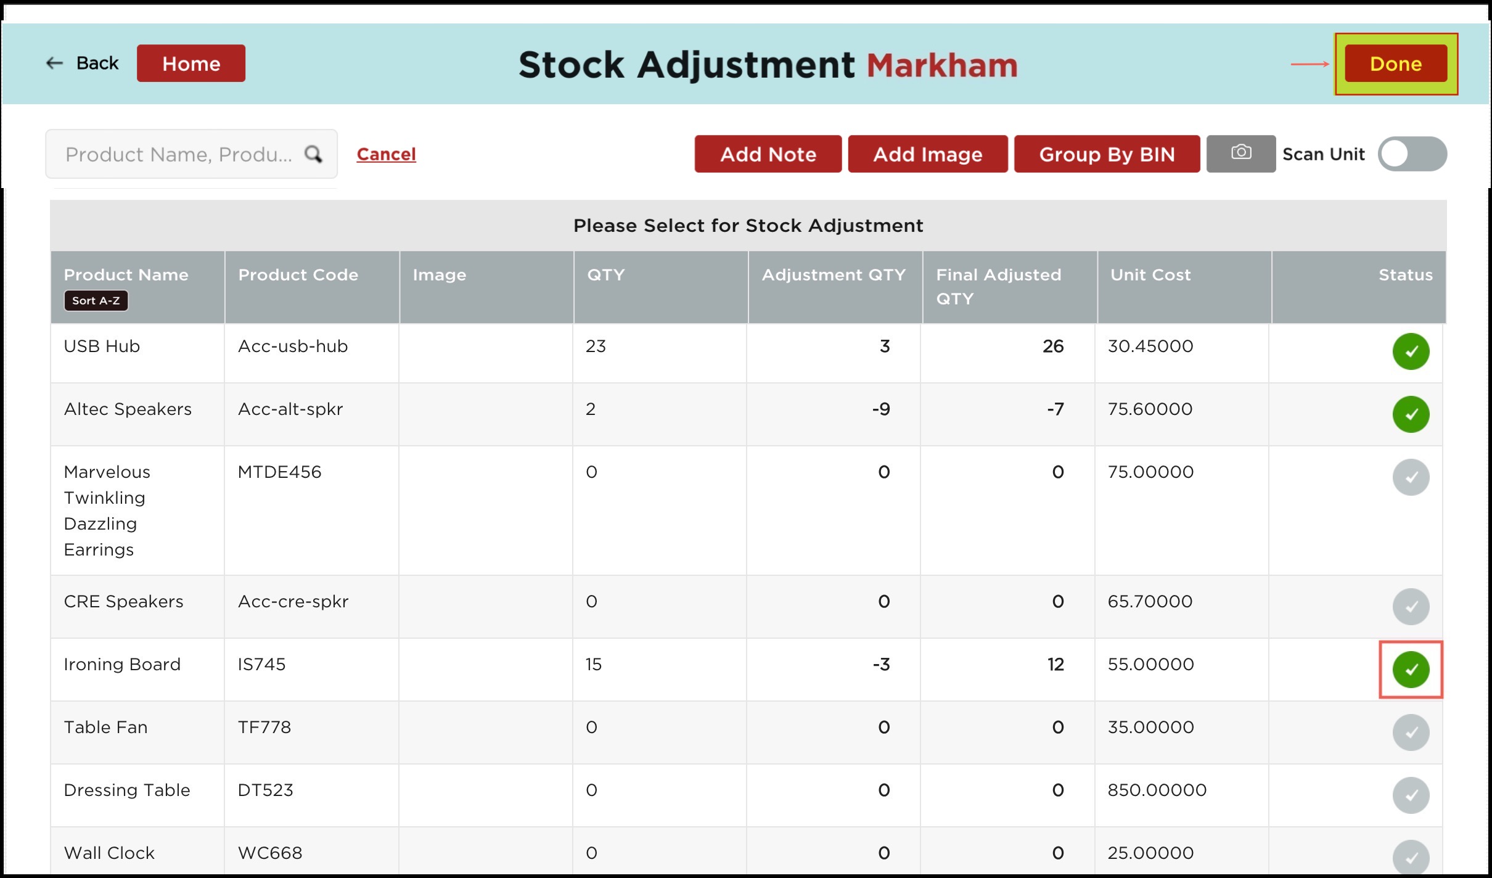Focus the Product Name search field
Screen dimensions: 1492x878
[179, 154]
